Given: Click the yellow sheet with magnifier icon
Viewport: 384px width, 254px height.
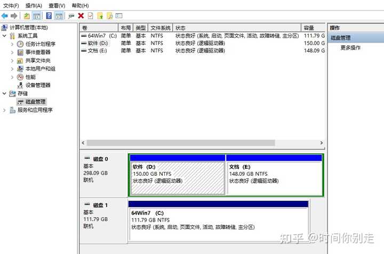Looking at the screenshot, I should [x=110, y=16].
